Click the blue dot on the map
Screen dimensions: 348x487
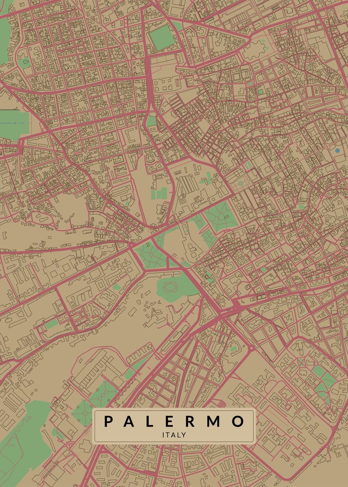[337, 151]
